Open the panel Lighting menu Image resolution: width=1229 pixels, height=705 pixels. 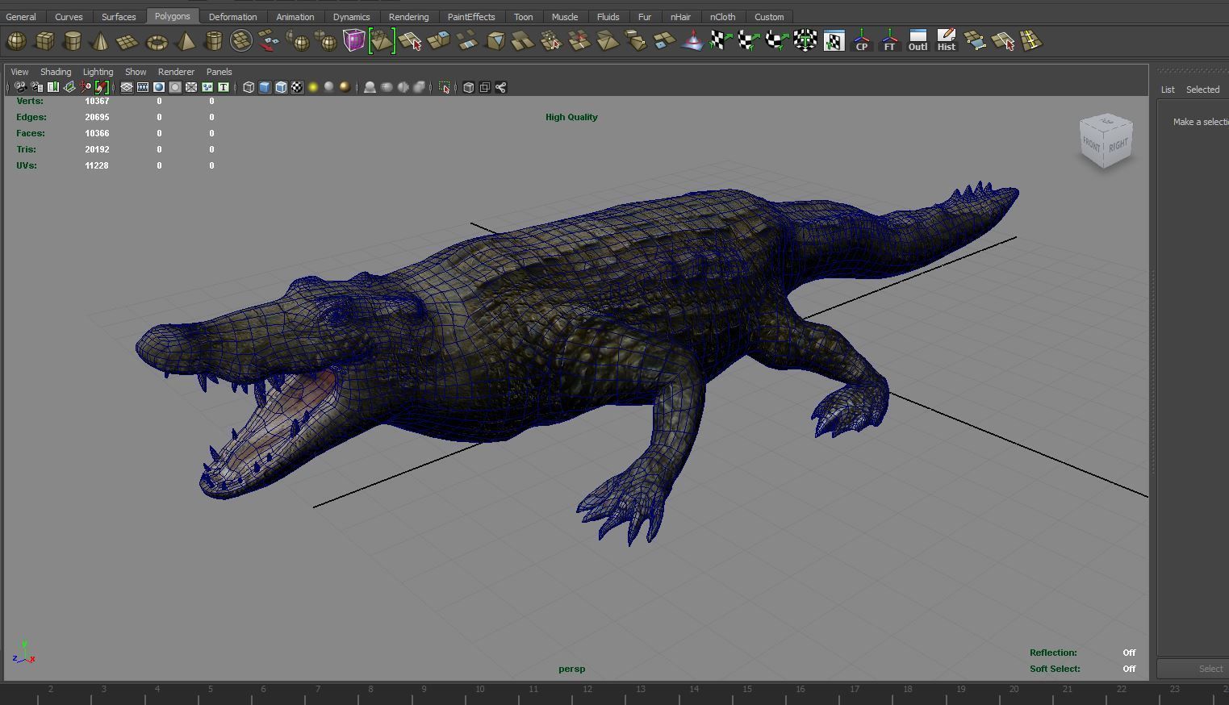tap(98, 72)
